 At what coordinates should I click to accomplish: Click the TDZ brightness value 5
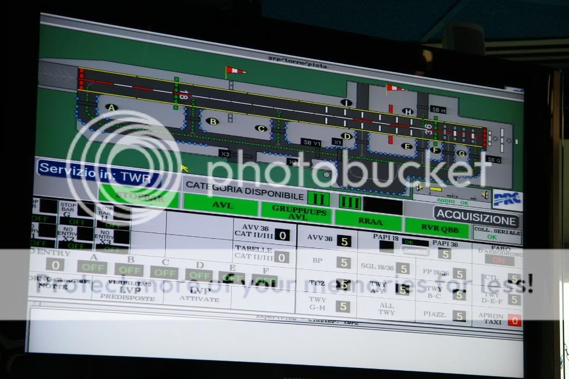[343, 285]
